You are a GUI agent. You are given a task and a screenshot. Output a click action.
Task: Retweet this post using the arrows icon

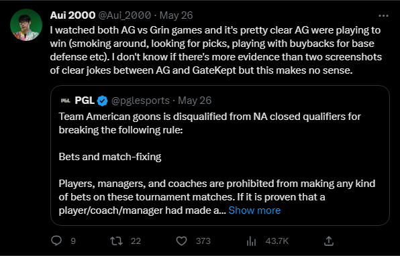click(x=116, y=241)
